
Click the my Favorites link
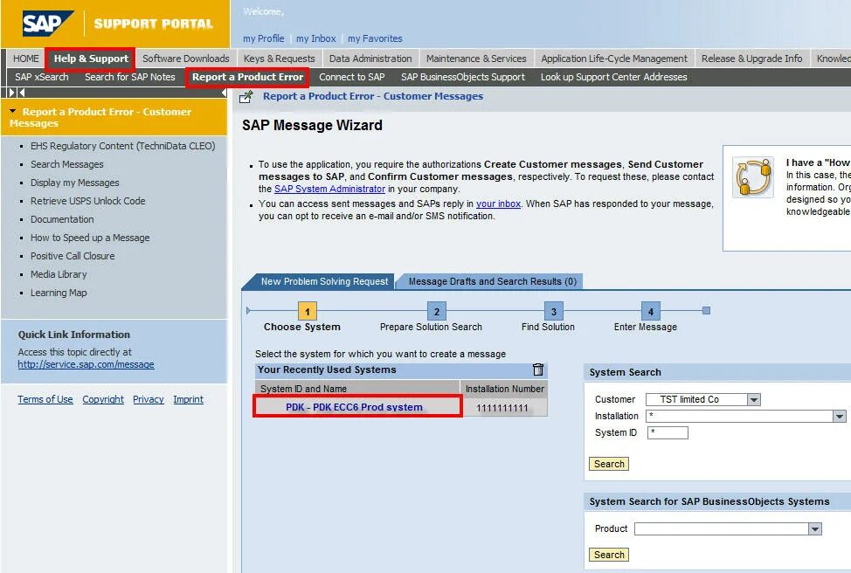pos(375,38)
